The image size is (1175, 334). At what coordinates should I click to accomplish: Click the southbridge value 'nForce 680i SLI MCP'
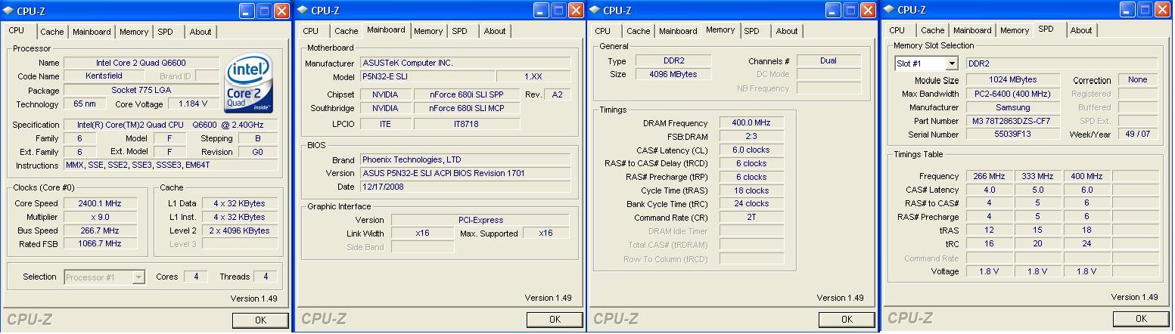(466, 108)
